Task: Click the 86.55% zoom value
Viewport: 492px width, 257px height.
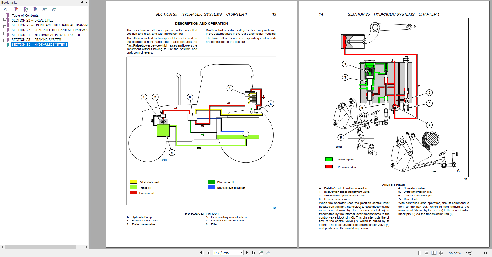Action: click(x=455, y=253)
